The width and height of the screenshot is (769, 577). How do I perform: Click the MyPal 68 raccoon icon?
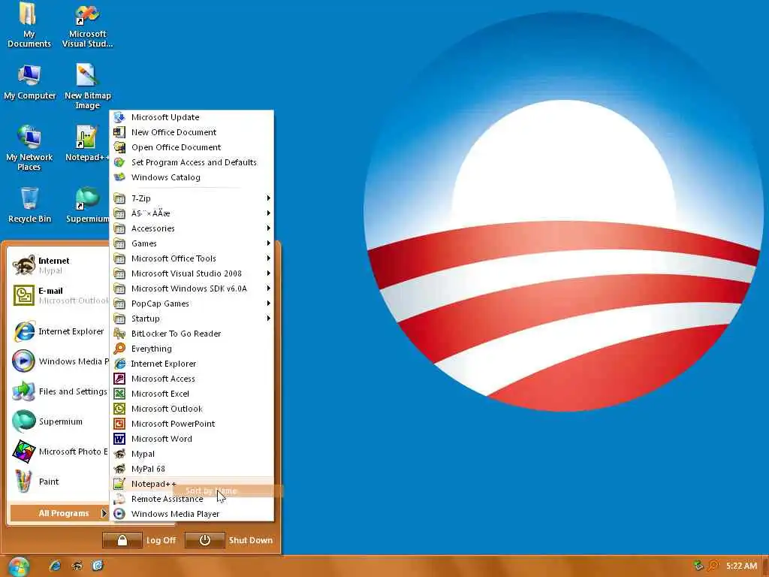119,469
